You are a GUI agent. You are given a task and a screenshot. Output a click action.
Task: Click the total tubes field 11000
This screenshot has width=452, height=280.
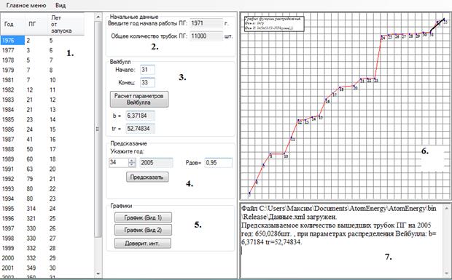(x=206, y=36)
